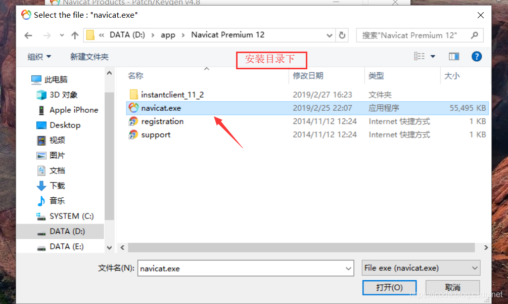Screen dimensions: 508x304
Task: Open the view options dropdown arrow
Action: coord(433,57)
